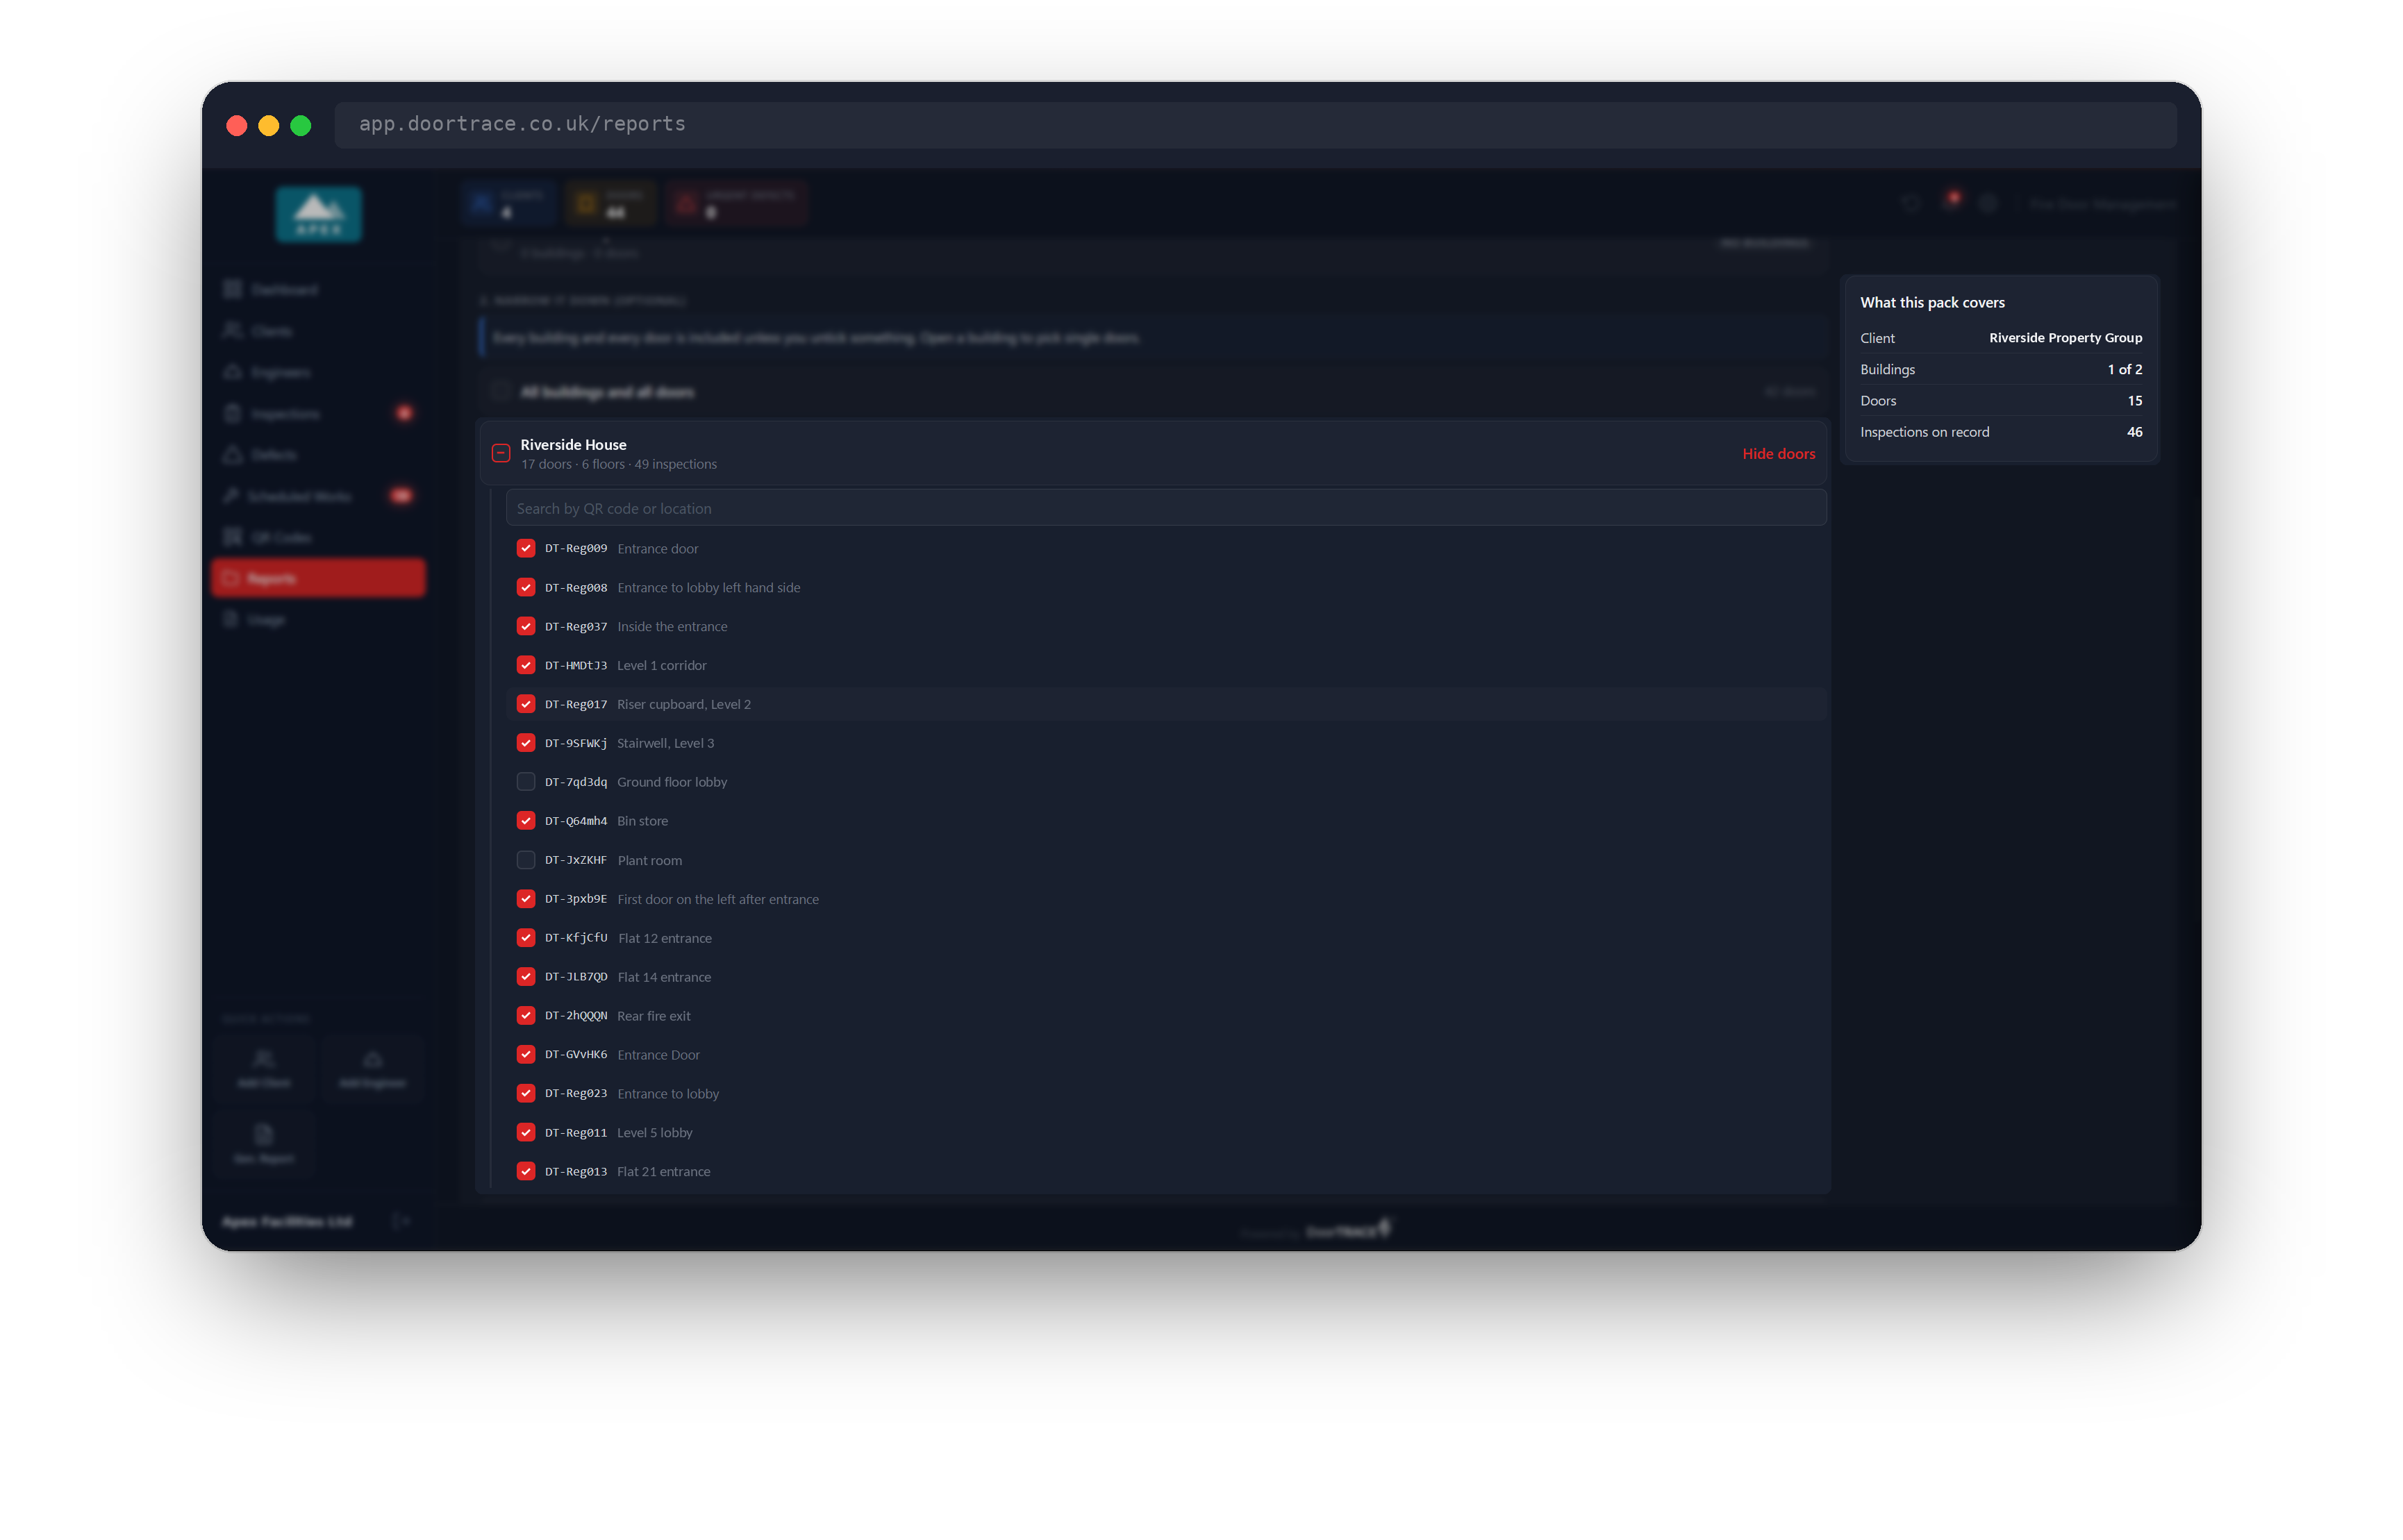Click the browser address bar showing app.doortrace.co.uk/reports
The height and width of the screenshot is (1540, 2403).
pyautogui.click(x=1255, y=125)
